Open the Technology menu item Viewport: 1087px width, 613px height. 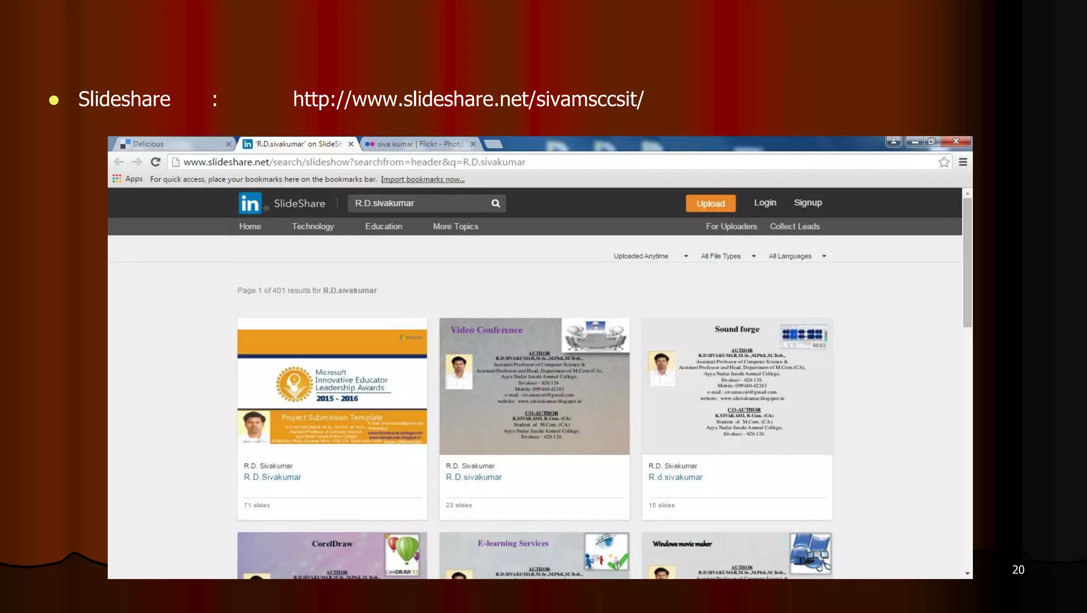tap(313, 226)
